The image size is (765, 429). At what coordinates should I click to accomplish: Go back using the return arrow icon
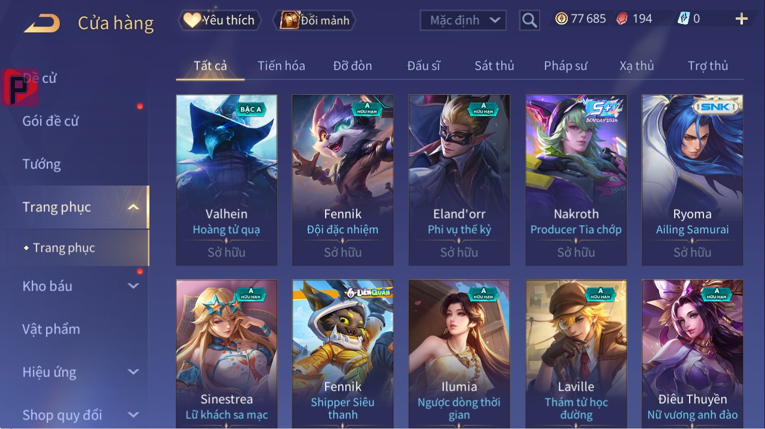tap(42, 23)
